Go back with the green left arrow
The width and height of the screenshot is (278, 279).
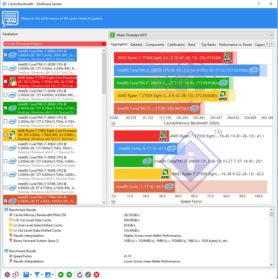pos(61,275)
